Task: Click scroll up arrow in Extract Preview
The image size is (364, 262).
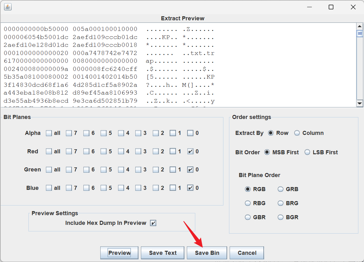Action: point(360,26)
